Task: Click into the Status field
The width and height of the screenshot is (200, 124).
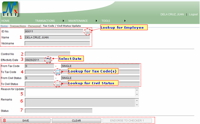Action: (x=58, y=111)
